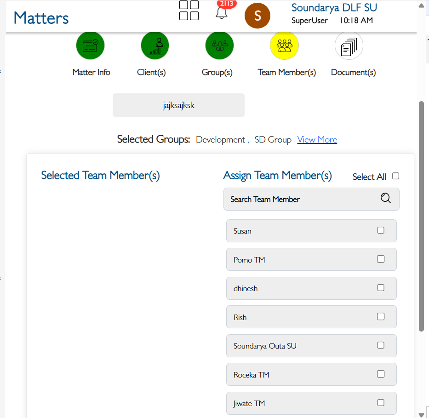Tick the Pomo TM checkbox
This screenshot has width=429, height=418.
click(x=381, y=259)
